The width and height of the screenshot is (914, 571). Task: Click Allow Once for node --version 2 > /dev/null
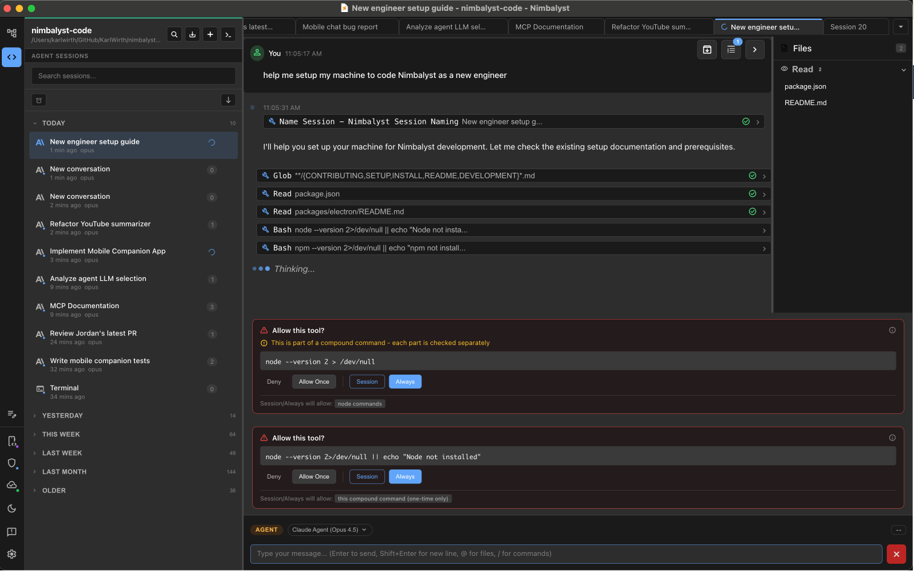pyautogui.click(x=314, y=382)
